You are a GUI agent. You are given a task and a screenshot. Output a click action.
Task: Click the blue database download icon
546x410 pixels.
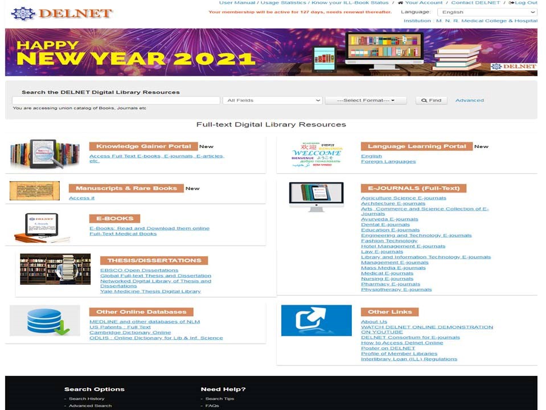click(45, 321)
